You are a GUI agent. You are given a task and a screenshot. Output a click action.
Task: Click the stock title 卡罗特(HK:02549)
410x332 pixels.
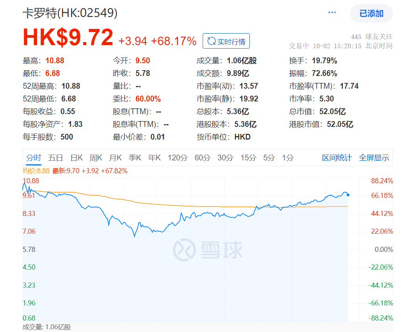[70, 13]
